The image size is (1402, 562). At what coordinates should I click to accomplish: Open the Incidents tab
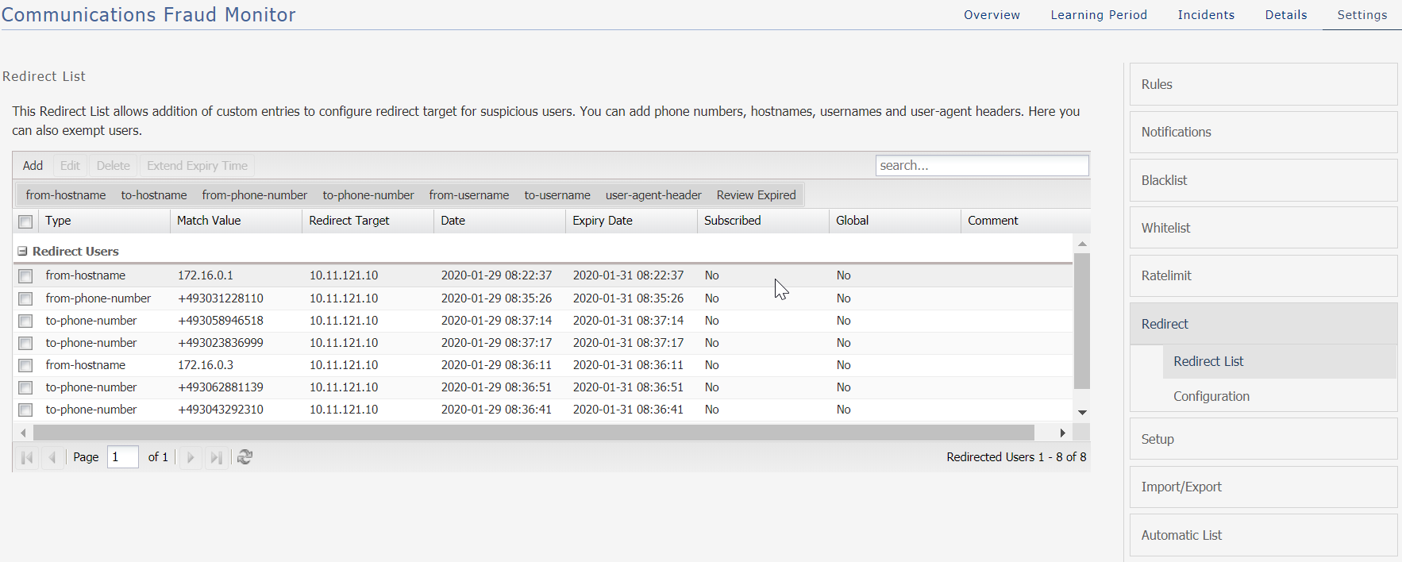tap(1206, 15)
